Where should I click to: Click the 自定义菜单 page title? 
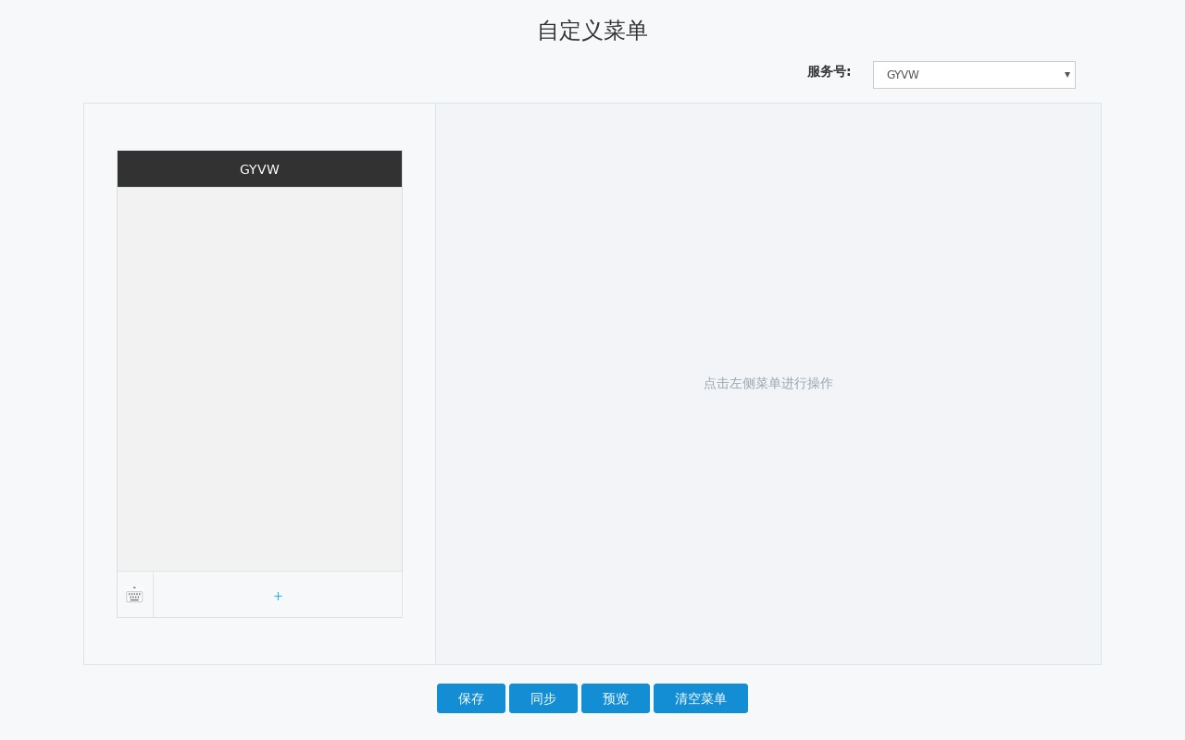pos(592,31)
